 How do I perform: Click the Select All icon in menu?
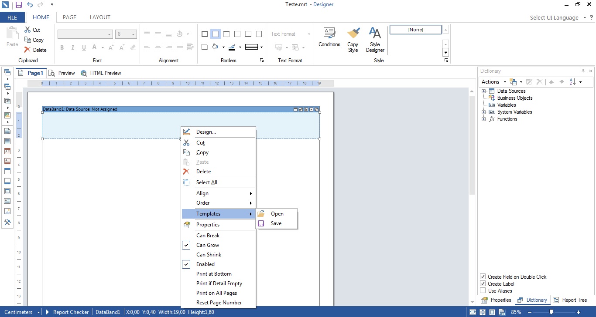pos(187,182)
